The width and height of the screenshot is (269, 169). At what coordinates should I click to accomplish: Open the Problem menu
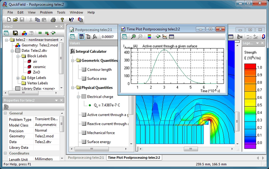click(x=46, y=13)
